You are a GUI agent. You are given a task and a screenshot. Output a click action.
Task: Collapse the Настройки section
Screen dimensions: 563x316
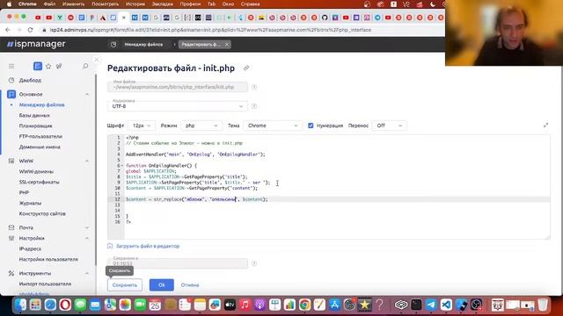coord(87,238)
